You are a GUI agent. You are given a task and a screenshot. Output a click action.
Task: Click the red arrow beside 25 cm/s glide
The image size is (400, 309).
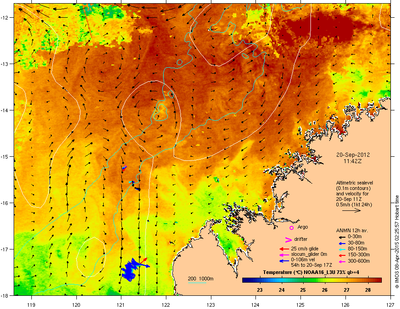[x=284, y=249]
